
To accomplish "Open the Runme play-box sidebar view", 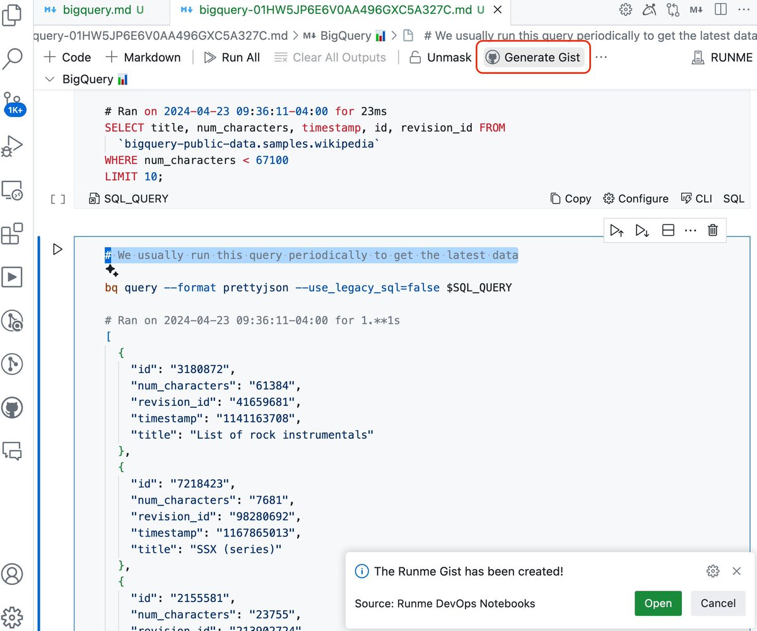I will 13,277.
